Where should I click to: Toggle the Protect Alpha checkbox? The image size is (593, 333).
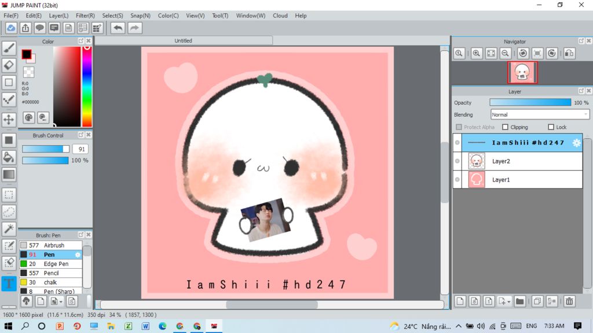459,127
